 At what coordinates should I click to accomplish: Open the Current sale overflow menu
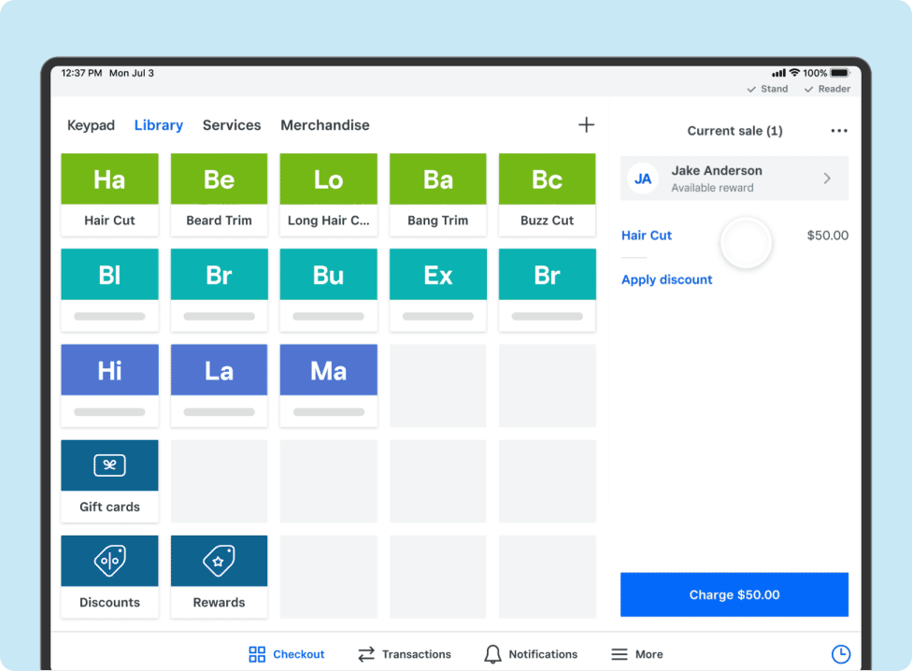838,130
